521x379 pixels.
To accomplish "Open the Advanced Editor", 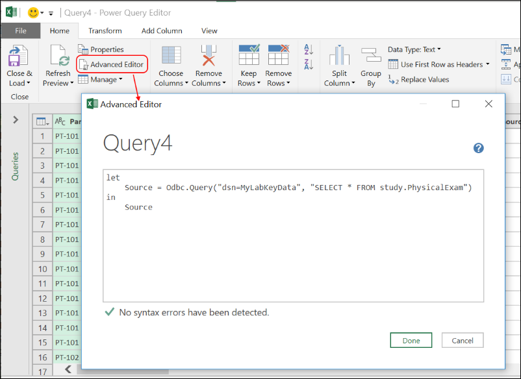I will (x=112, y=64).
